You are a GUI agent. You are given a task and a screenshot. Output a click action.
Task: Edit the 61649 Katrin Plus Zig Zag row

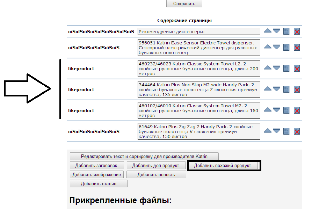pos(286,131)
